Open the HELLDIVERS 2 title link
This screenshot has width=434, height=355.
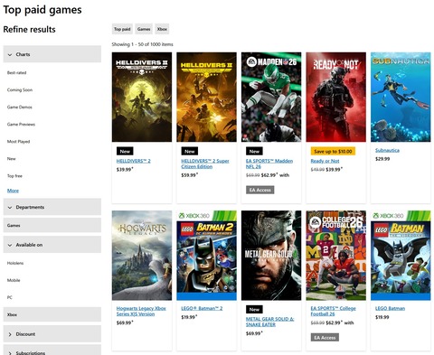click(134, 161)
